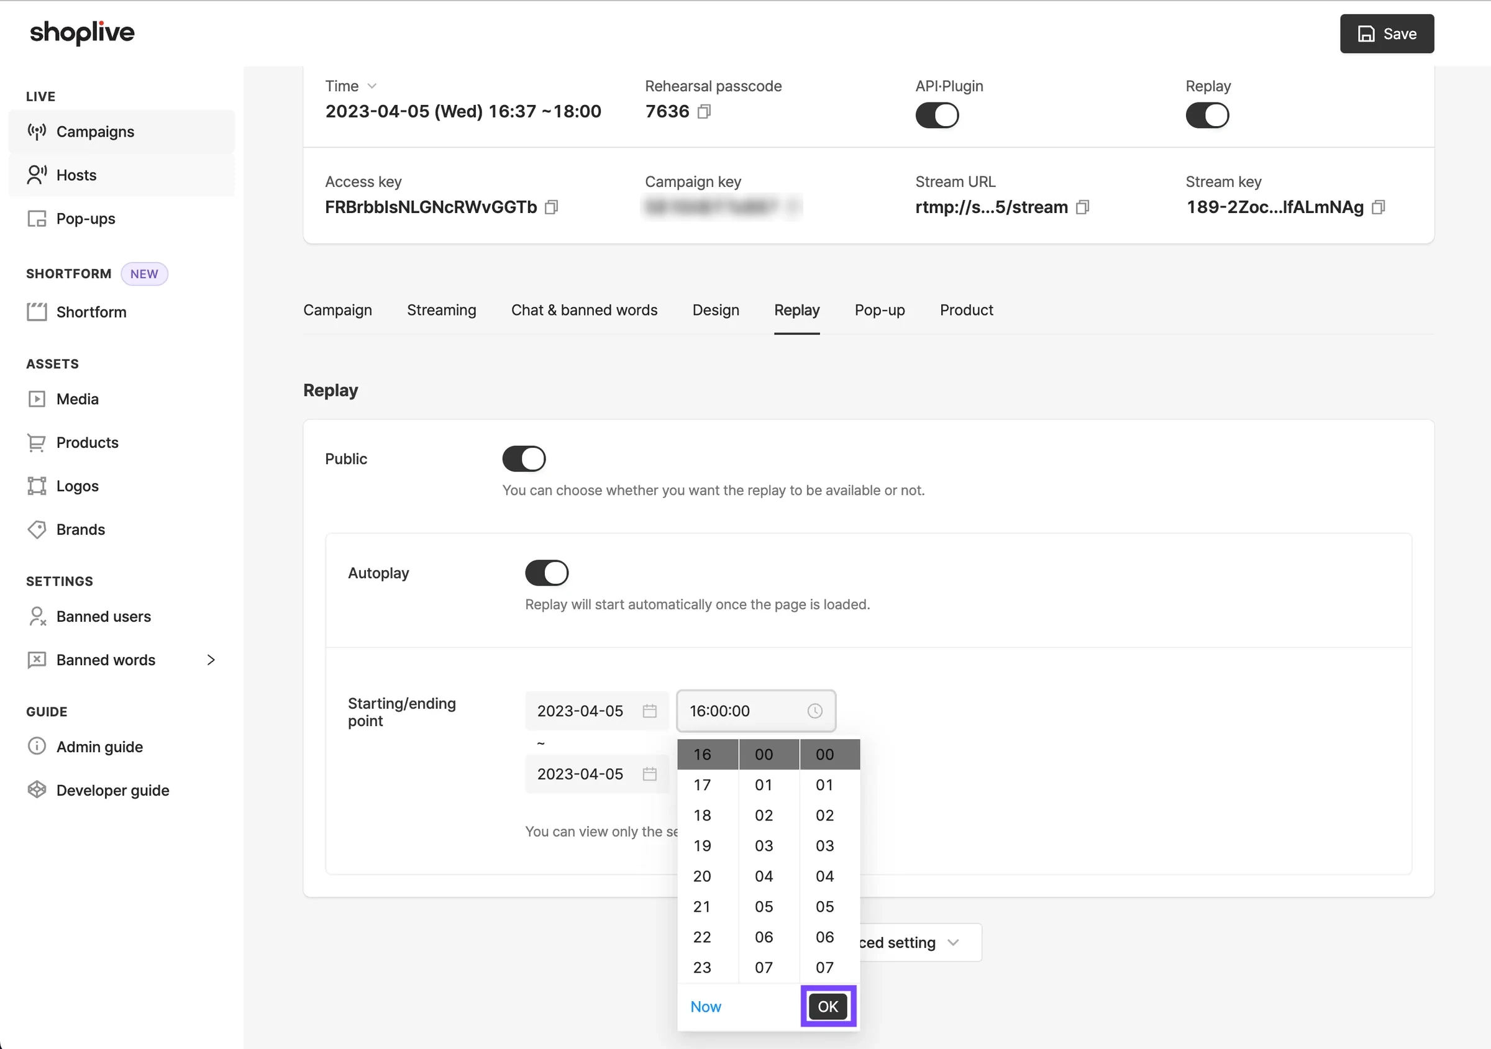Open the end date calendar picker
1491x1049 pixels.
649,774
